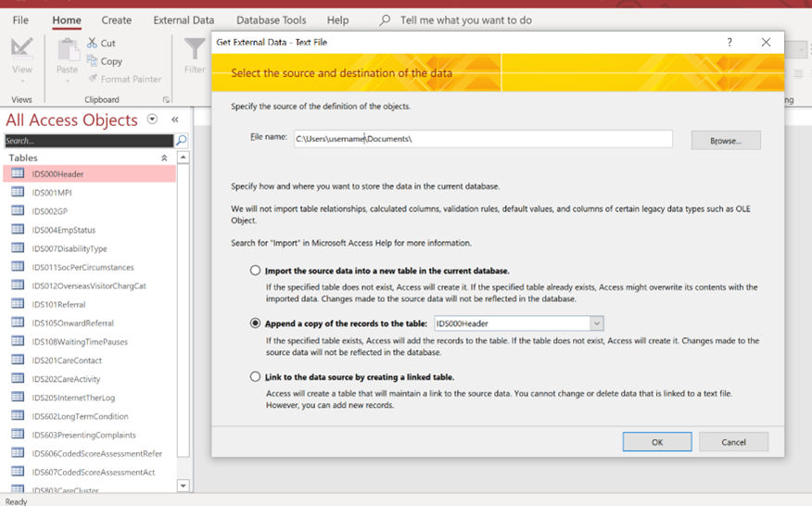
Task: Click table icon for IDS007DisabilityType
Action: point(18,248)
